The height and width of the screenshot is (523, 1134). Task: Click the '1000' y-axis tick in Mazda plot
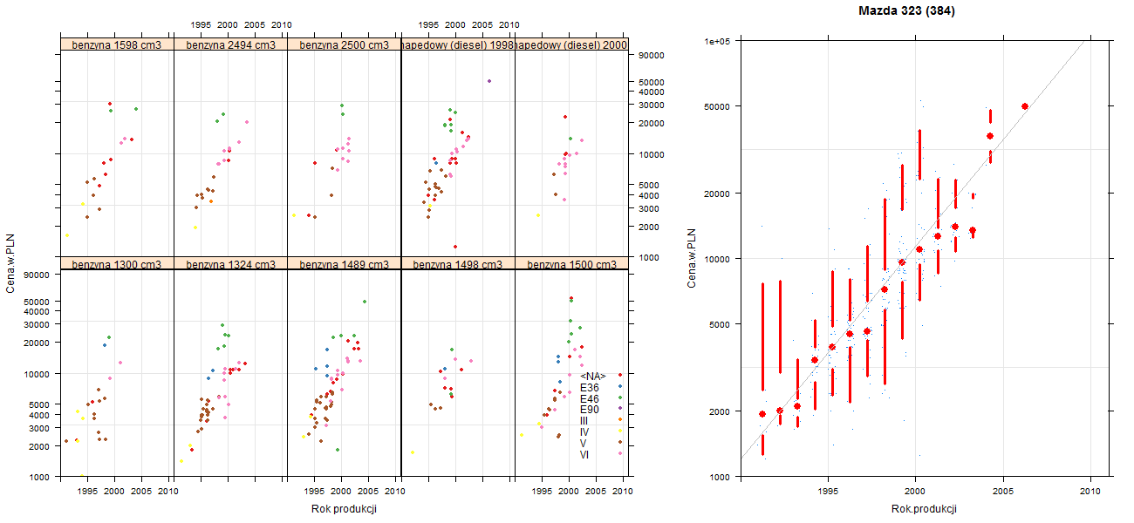pyautogui.click(x=721, y=477)
